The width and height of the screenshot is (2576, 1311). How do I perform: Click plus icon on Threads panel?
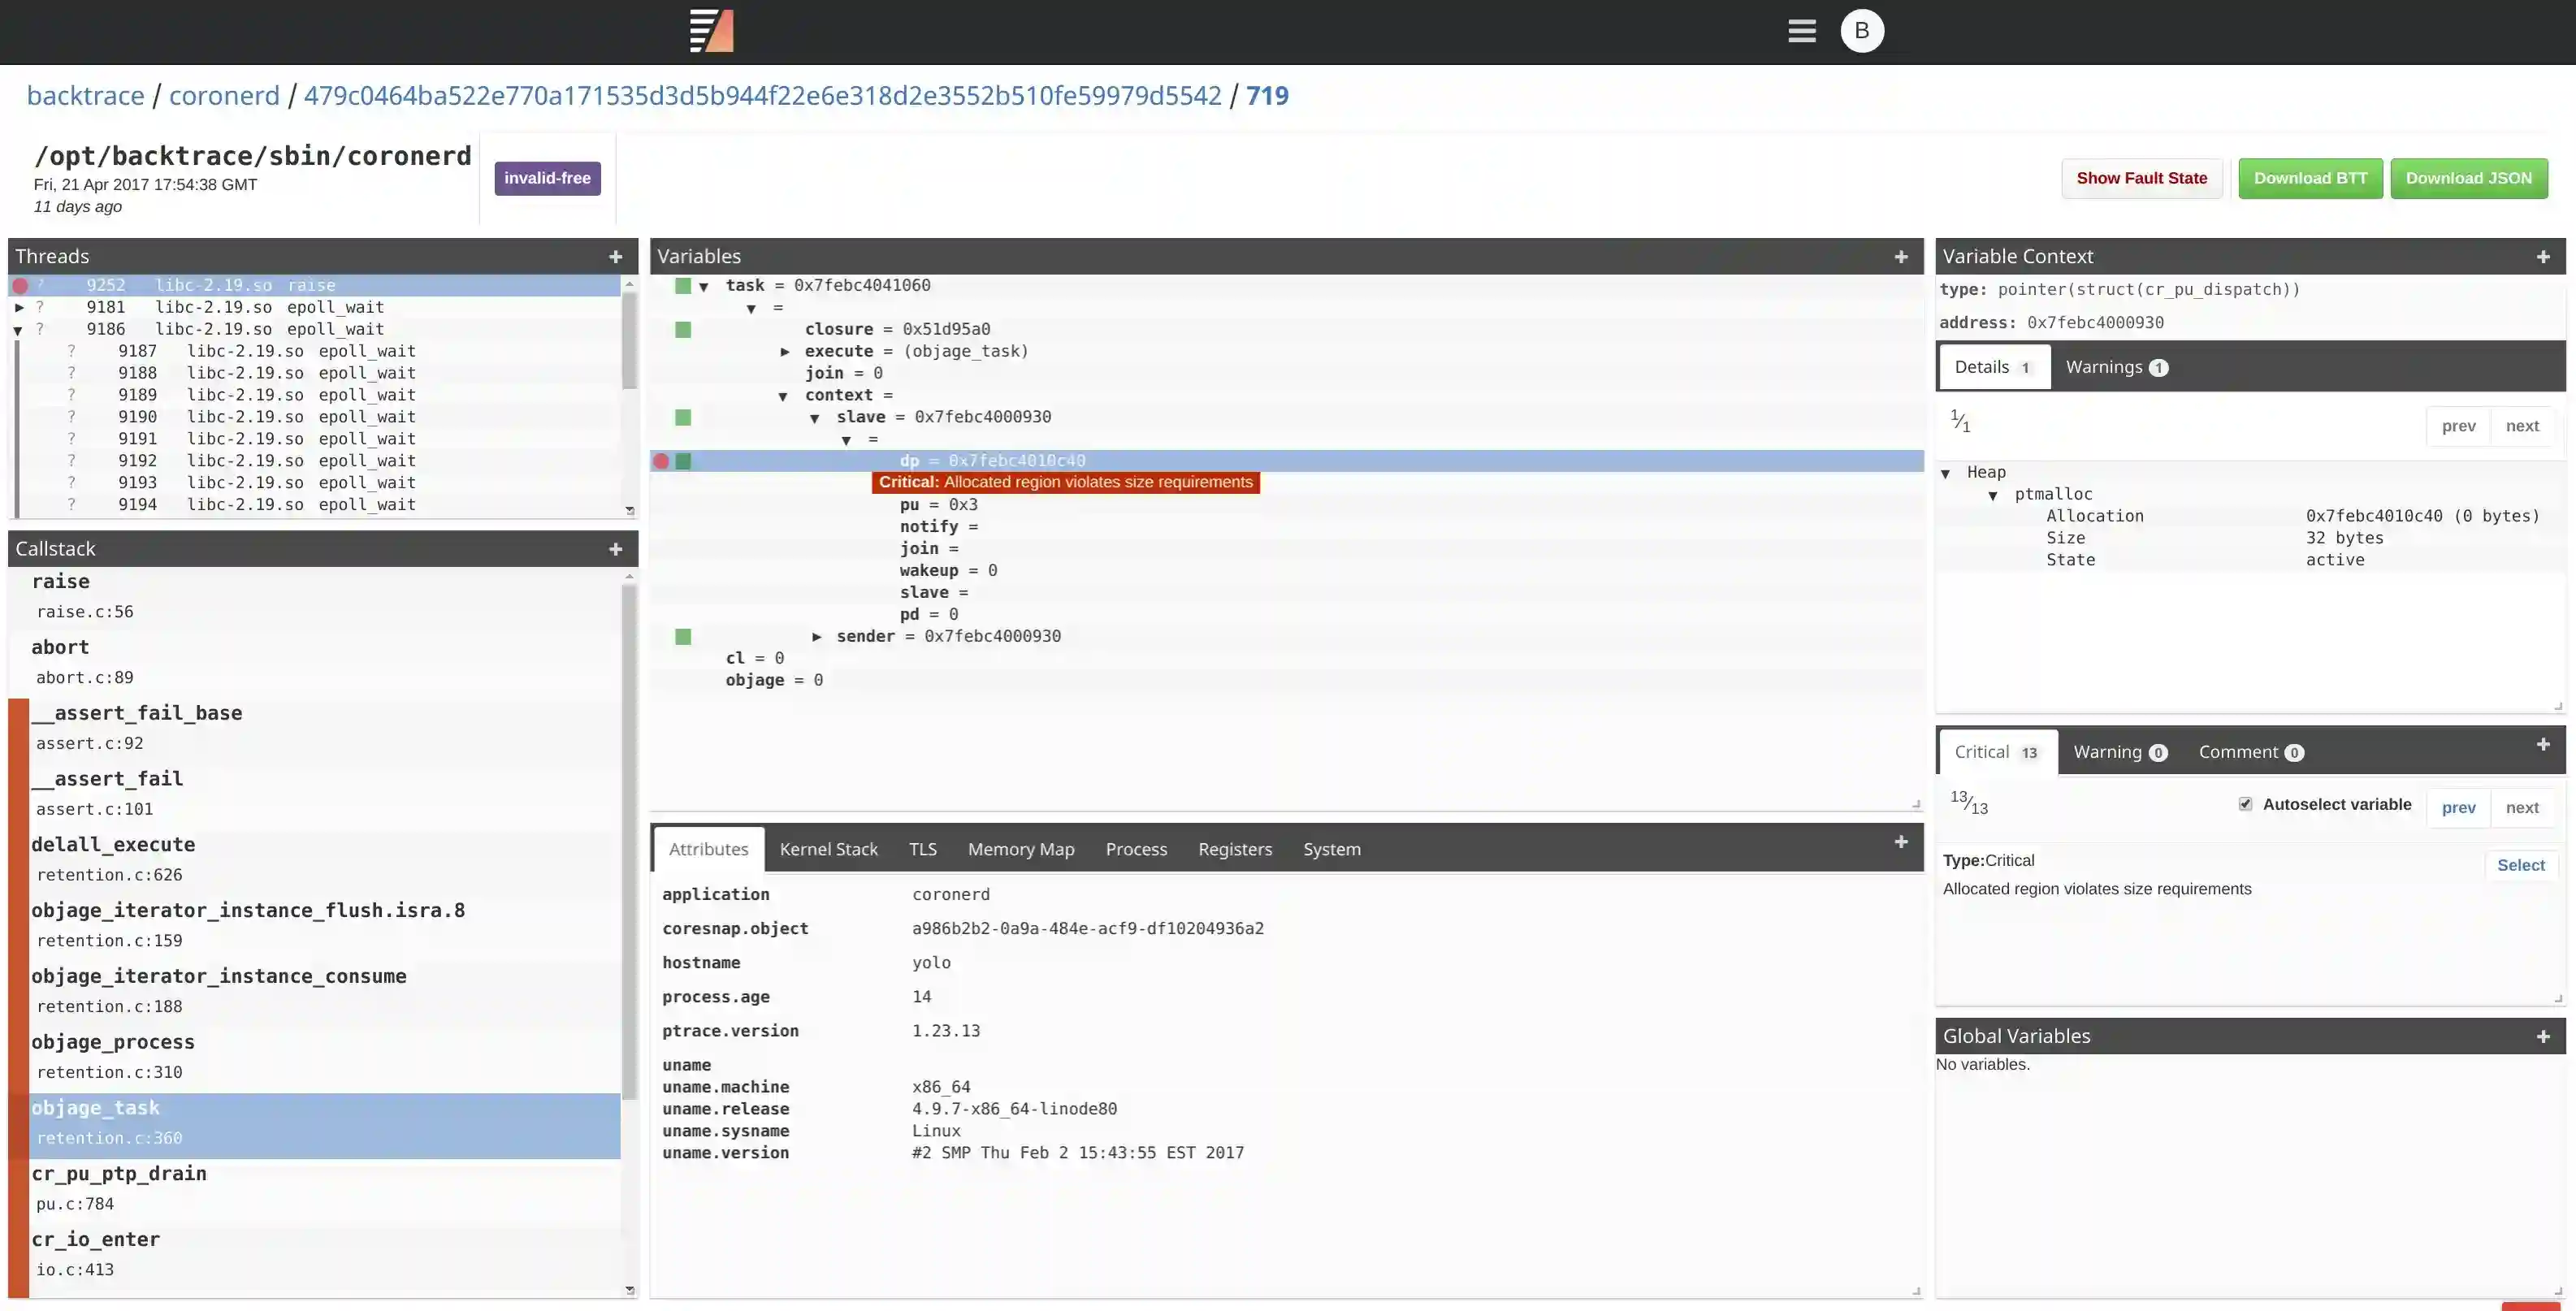pyautogui.click(x=616, y=257)
